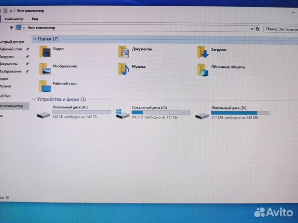Click the item count in status bar
This screenshot has width=298, height=223.
click(x=5, y=198)
